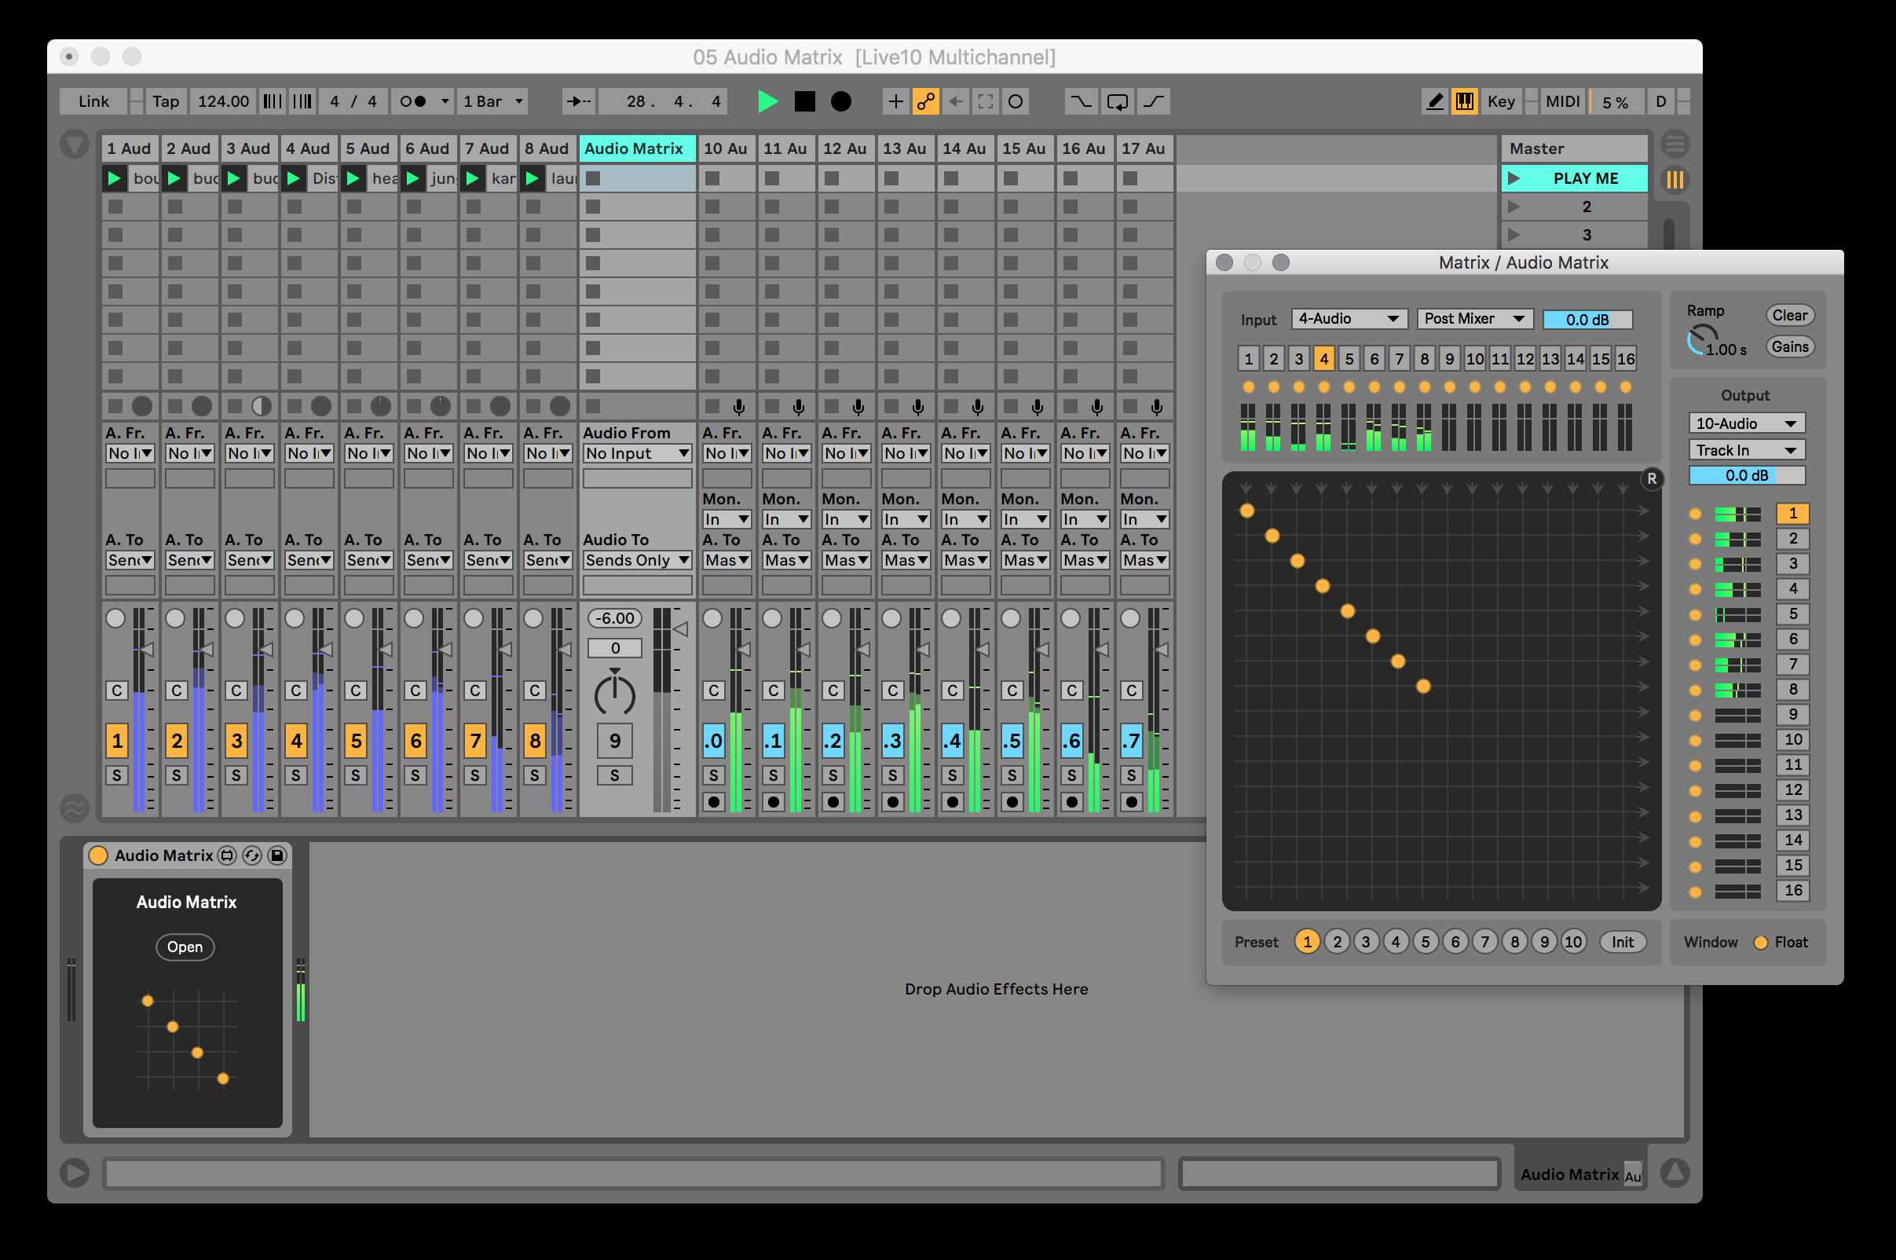Click the bottom-left preview play icon
This screenshot has height=1260, width=1896.
coord(75,1171)
